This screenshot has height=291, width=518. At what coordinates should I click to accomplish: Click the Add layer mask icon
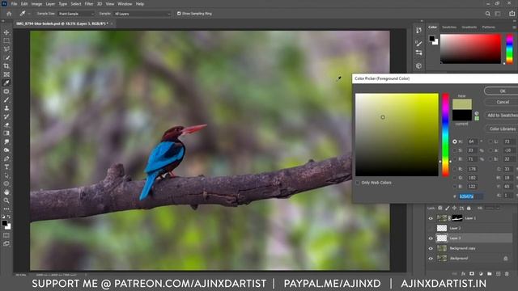pyautogui.click(x=472, y=274)
